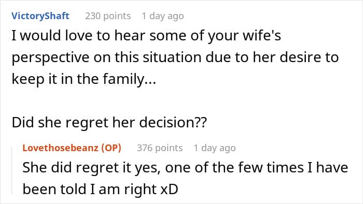Screen dimensions: 363x204
Task: Click the 230 points score
Action: (108, 16)
